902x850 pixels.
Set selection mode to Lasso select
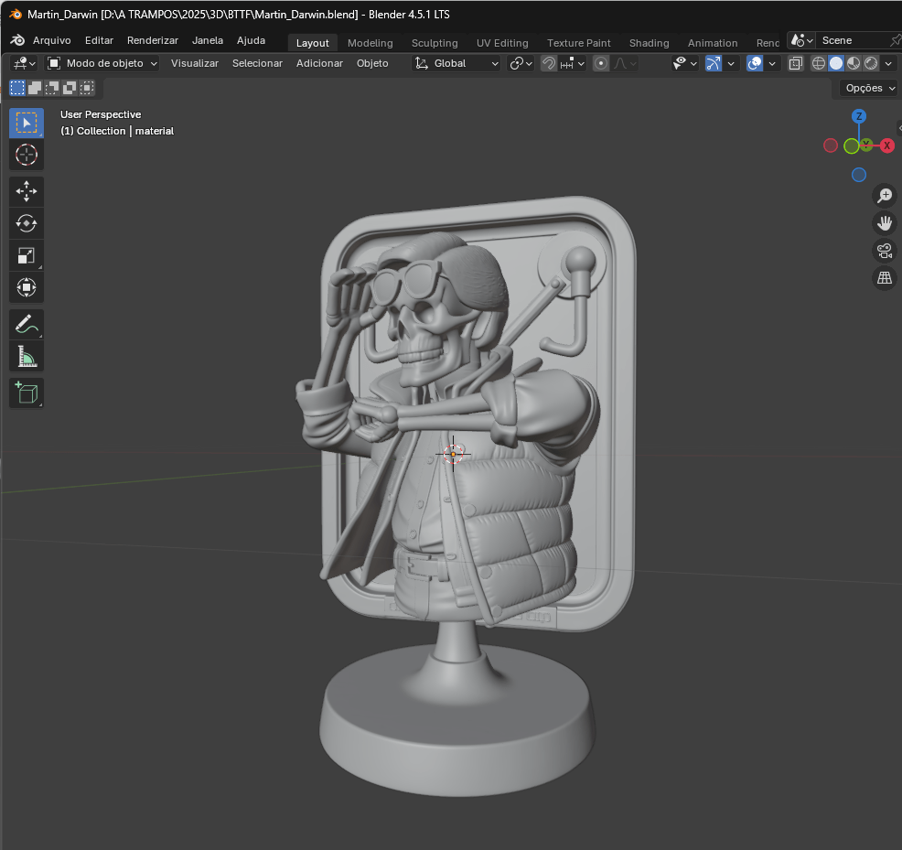pos(27,122)
